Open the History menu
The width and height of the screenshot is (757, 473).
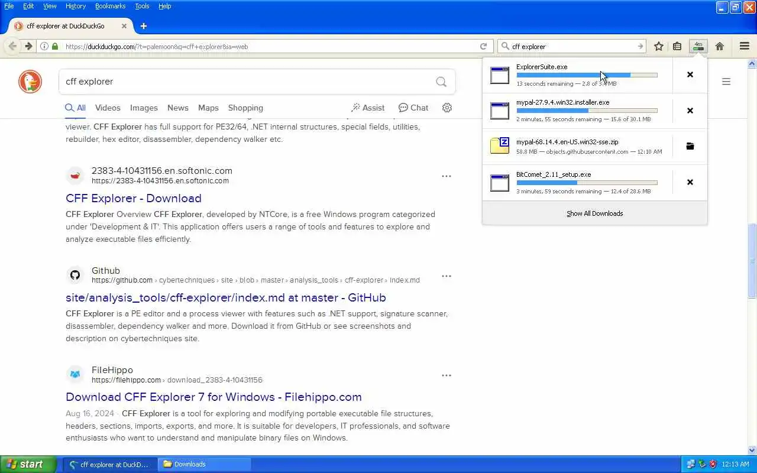point(76,6)
